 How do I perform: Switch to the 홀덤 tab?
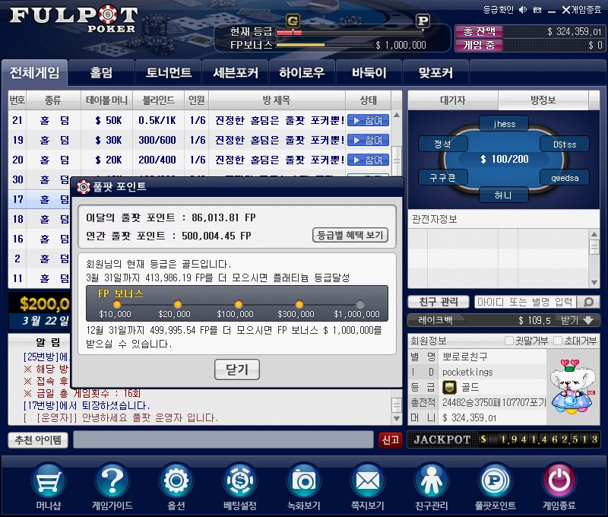click(x=101, y=72)
